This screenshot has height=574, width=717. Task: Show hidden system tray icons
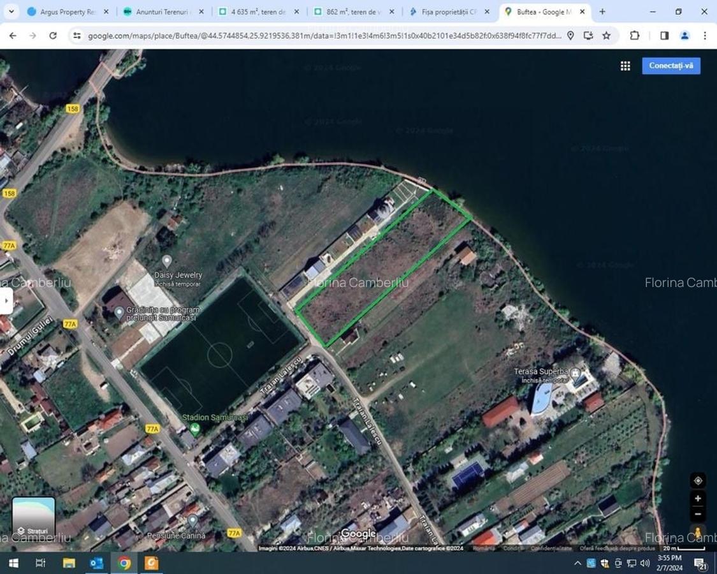[577, 563]
